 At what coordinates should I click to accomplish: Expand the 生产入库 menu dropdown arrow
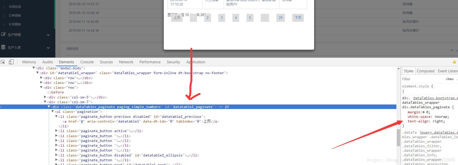(x=48, y=48)
